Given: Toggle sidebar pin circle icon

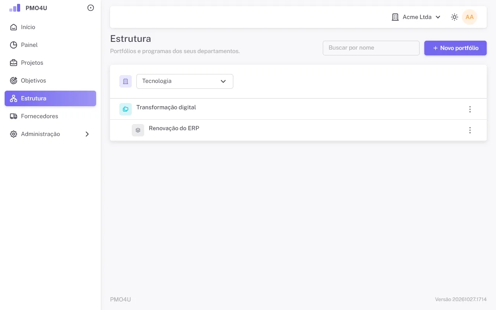Looking at the screenshot, I should (x=91, y=8).
